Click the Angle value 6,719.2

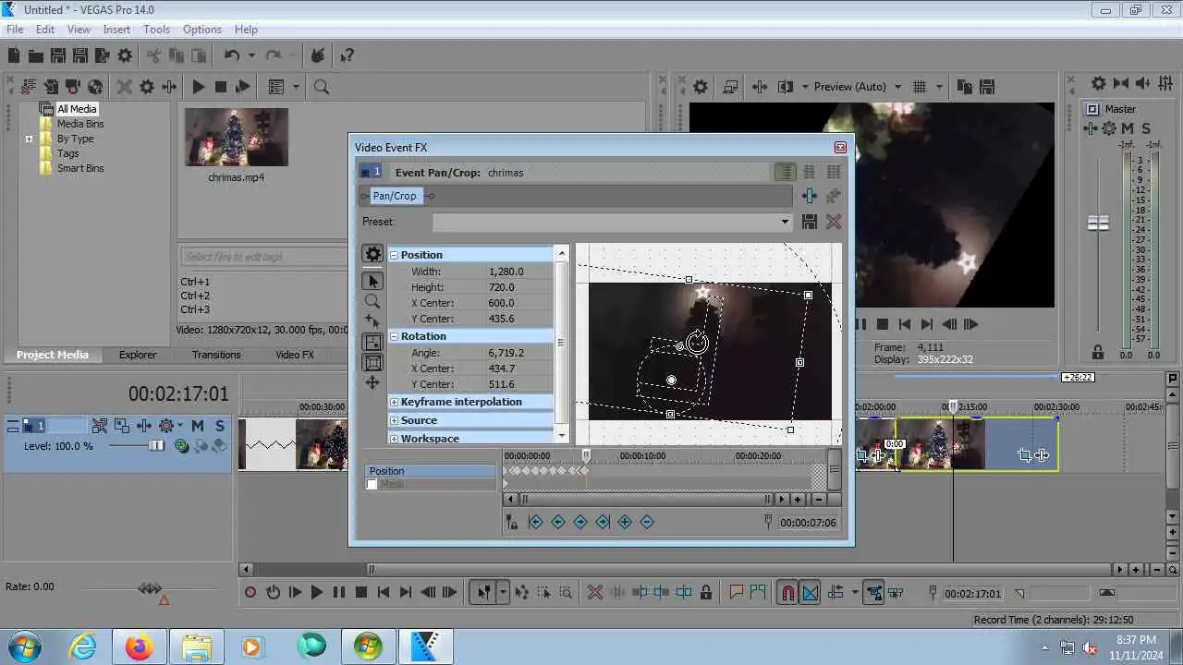[506, 353]
